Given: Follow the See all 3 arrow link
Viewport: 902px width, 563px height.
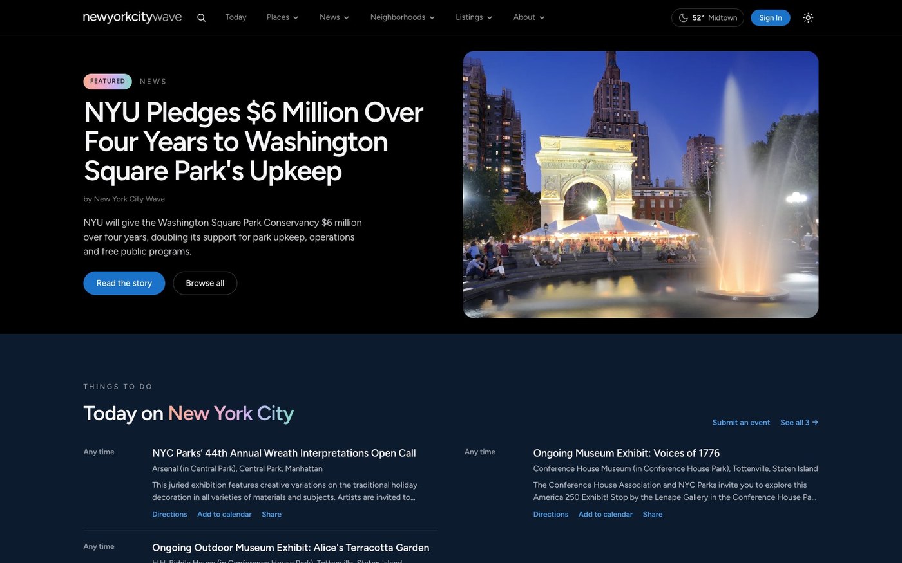Looking at the screenshot, I should [x=799, y=423].
